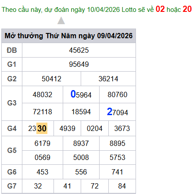Click G7 number 41
The width and height of the screenshot is (193, 196).
[67, 186]
